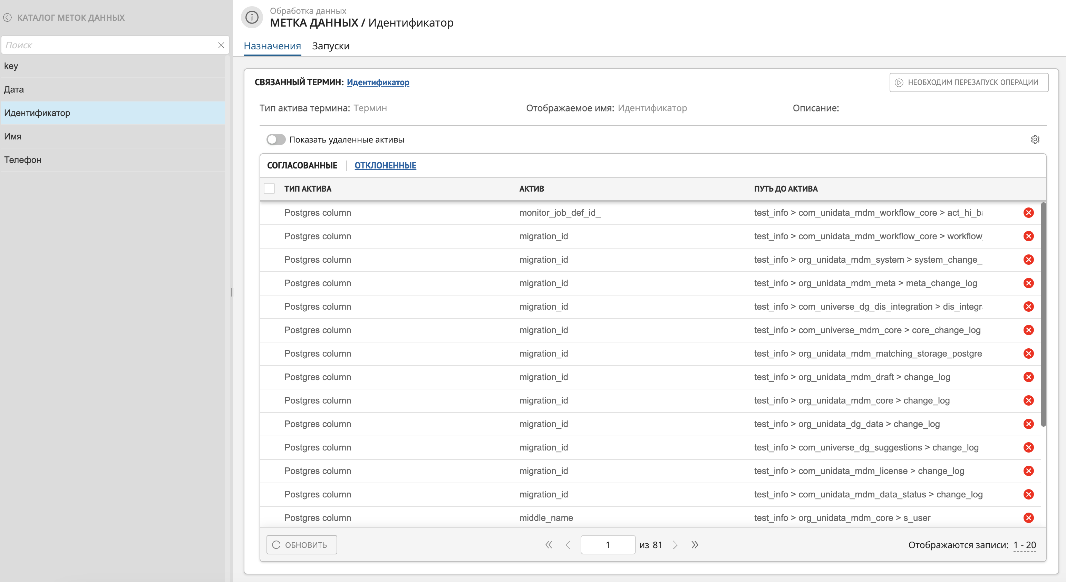The image size is (1066, 582).
Task: Click НЕОБХОДИМ ПЕРЕЗАПУСК ОПЕРАЦИИ button
Action: point(969,83)
